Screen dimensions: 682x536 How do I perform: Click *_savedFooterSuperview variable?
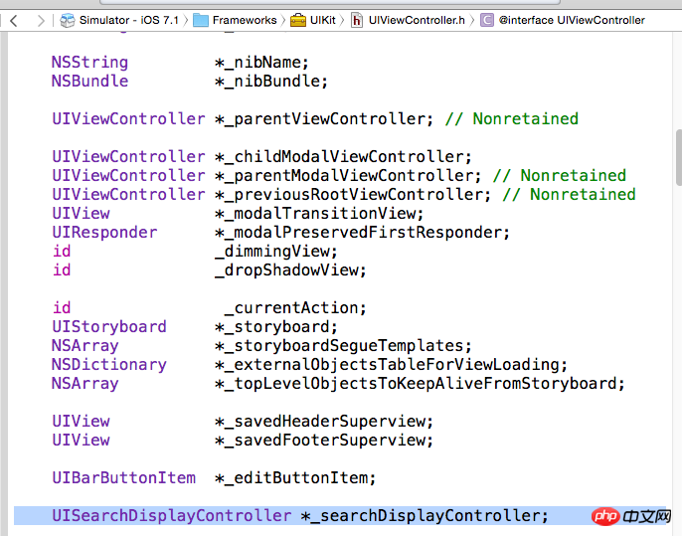(x=324, y=441)
